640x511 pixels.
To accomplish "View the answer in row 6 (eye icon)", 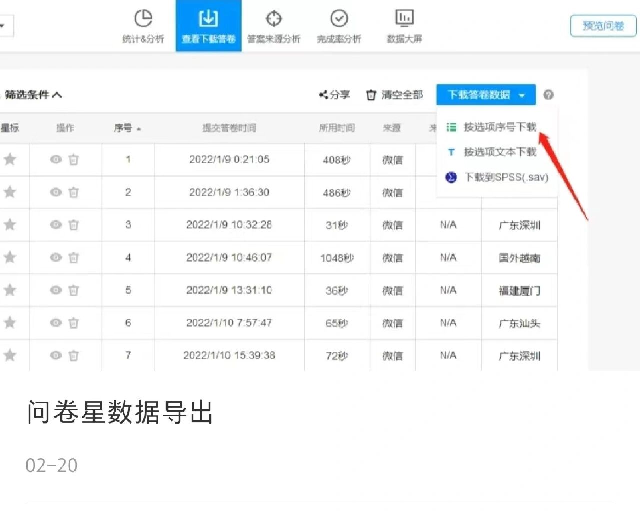I will coord(56,323).
